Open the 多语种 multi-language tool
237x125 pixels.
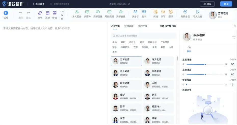tap(87, 14)
